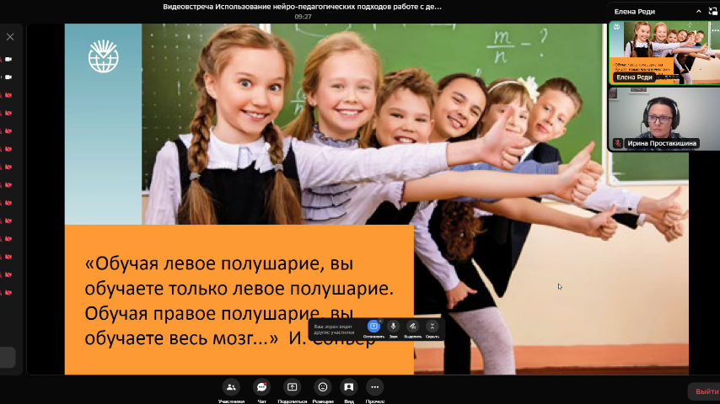The height and width of the screenshot is (404, 720).
Task: Click Елена Реди header in video panel
Action: click(x=635, y=12)
